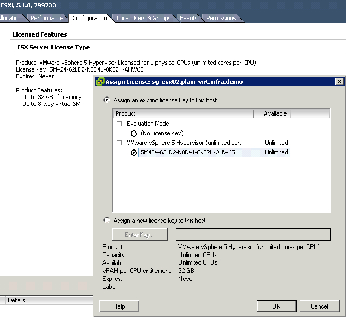Switch to the Permissions tab
Screen dimensions: 346x317
(x=221, y=18)
